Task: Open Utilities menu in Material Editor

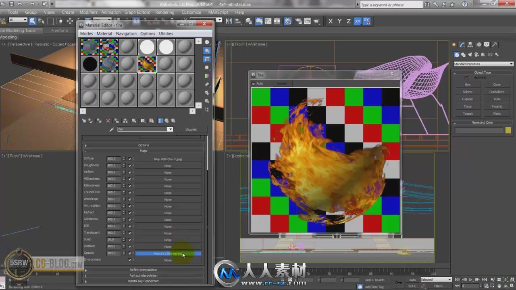Action: click(166, 33)
